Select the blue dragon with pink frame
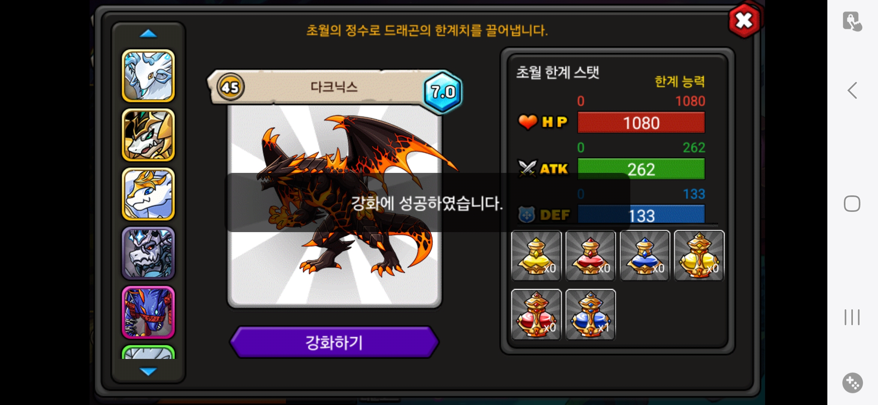This screenshot has height=405, width=878. (148, 312)
